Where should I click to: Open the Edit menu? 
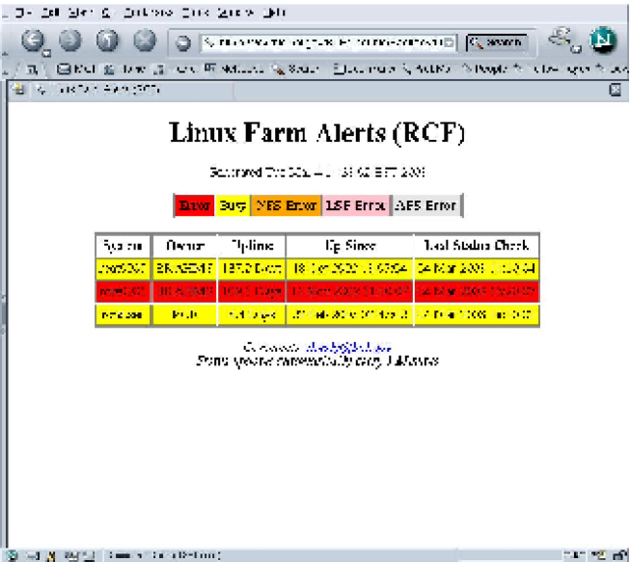[x=50, y=13]
